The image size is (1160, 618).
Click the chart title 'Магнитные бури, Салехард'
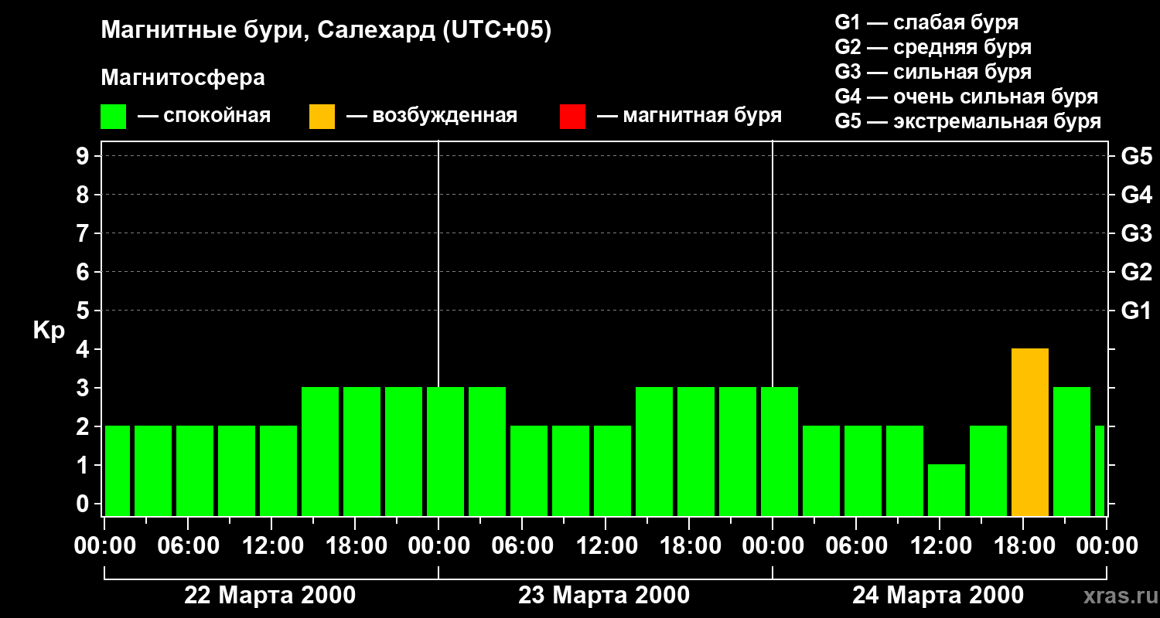(x=326, y=31)
